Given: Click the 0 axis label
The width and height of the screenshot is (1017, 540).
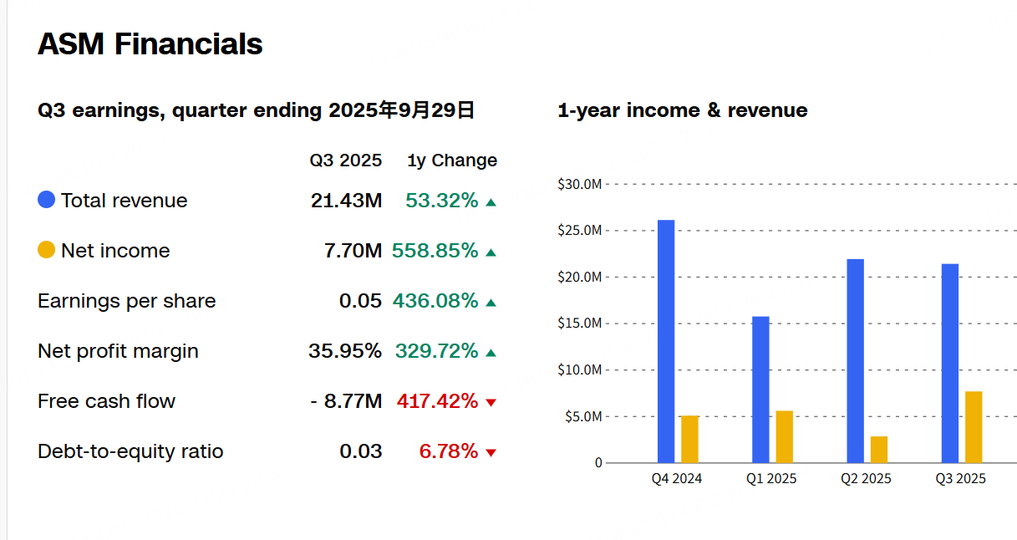Looking at the screenshot, I should [598, 462].
